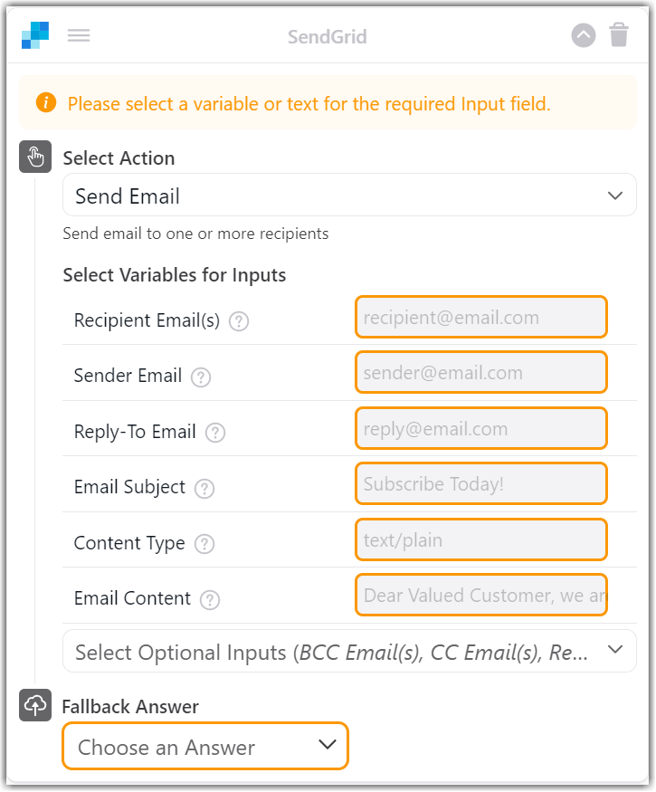
Task: Open the Choose an Answer dropdown
Action: tap(204, 745)
